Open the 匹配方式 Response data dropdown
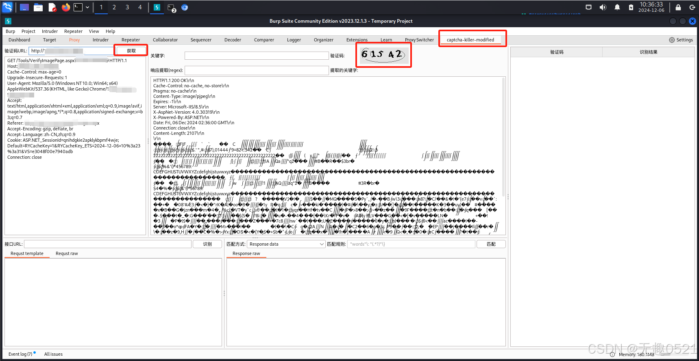The width and height of the screenshot is (699, 361). (286, 244)
